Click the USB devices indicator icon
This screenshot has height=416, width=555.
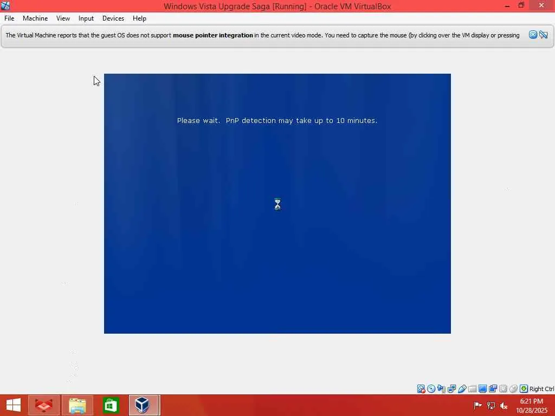pos(462,389)
